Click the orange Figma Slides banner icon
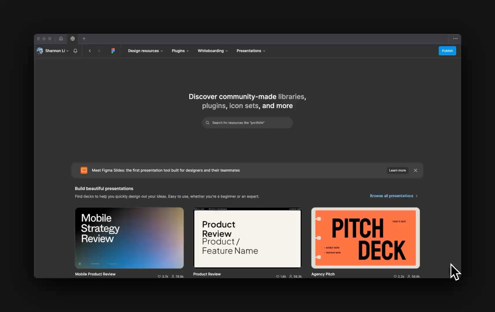 click(x=84, y=170)
